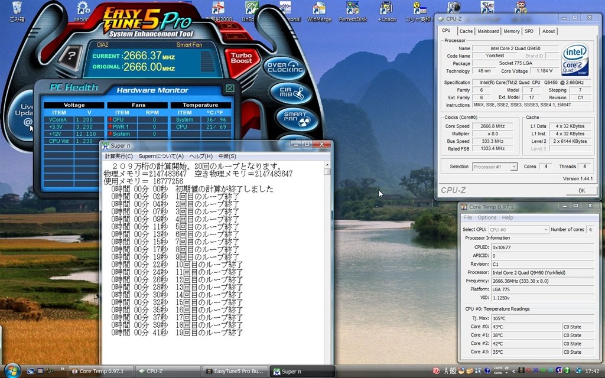Switch to the SPD tab in CPU-Z
Viewport: 605px width, 378px height.
(529, 31)
